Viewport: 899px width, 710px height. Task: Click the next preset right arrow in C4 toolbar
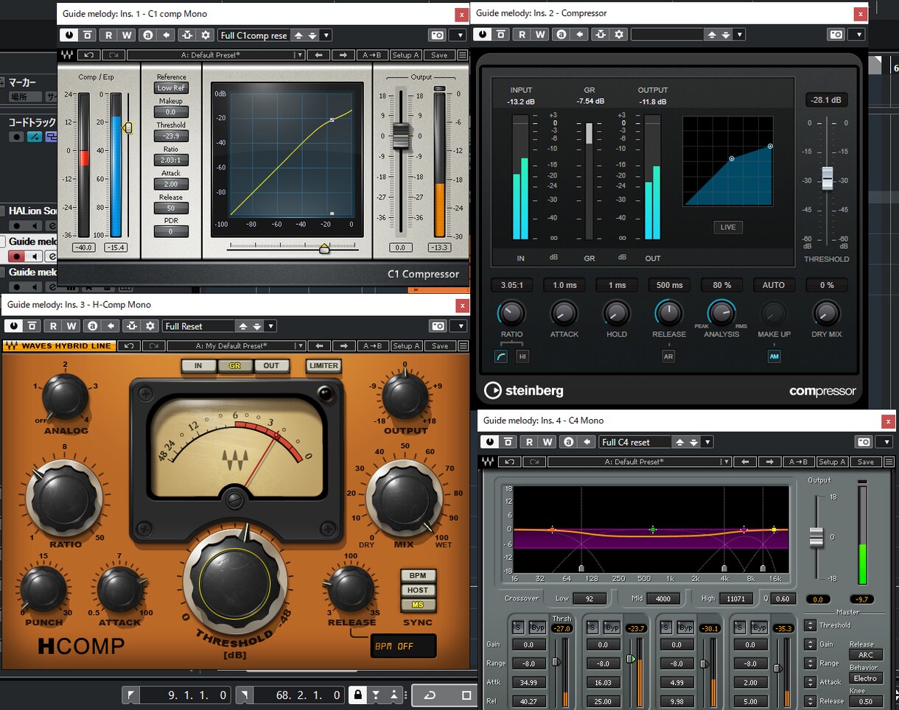click(769, 462)
